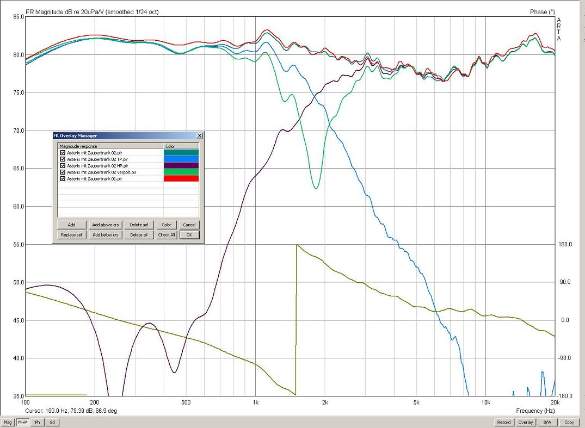Click 'Delete all' to remove overlays
This screenshot has width=585, height=428.
coord(139,235)
